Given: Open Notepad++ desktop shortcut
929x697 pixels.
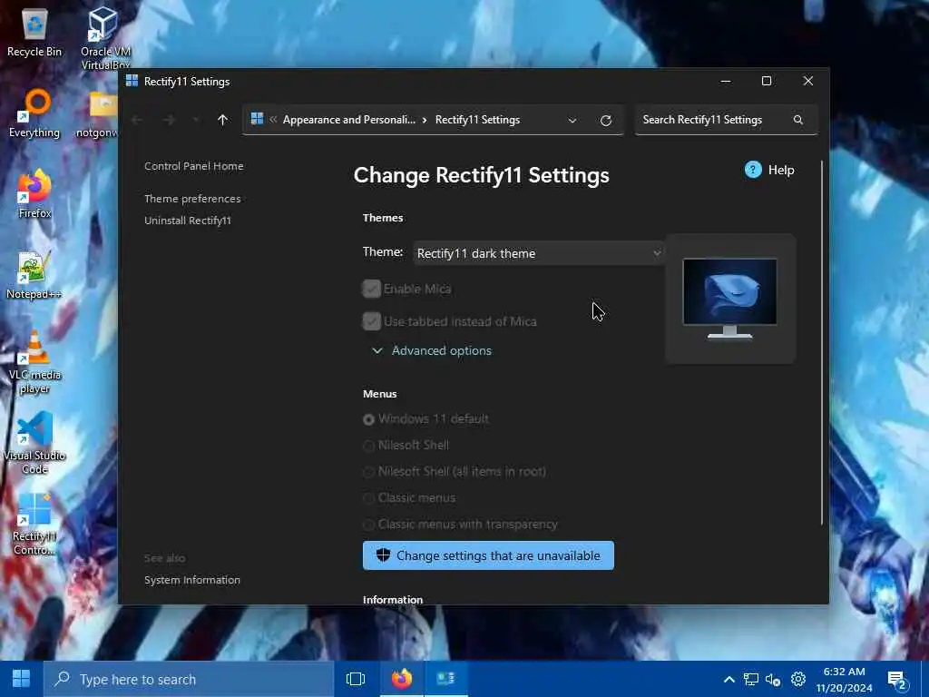Looking at the screenshot, I should 34,274.
